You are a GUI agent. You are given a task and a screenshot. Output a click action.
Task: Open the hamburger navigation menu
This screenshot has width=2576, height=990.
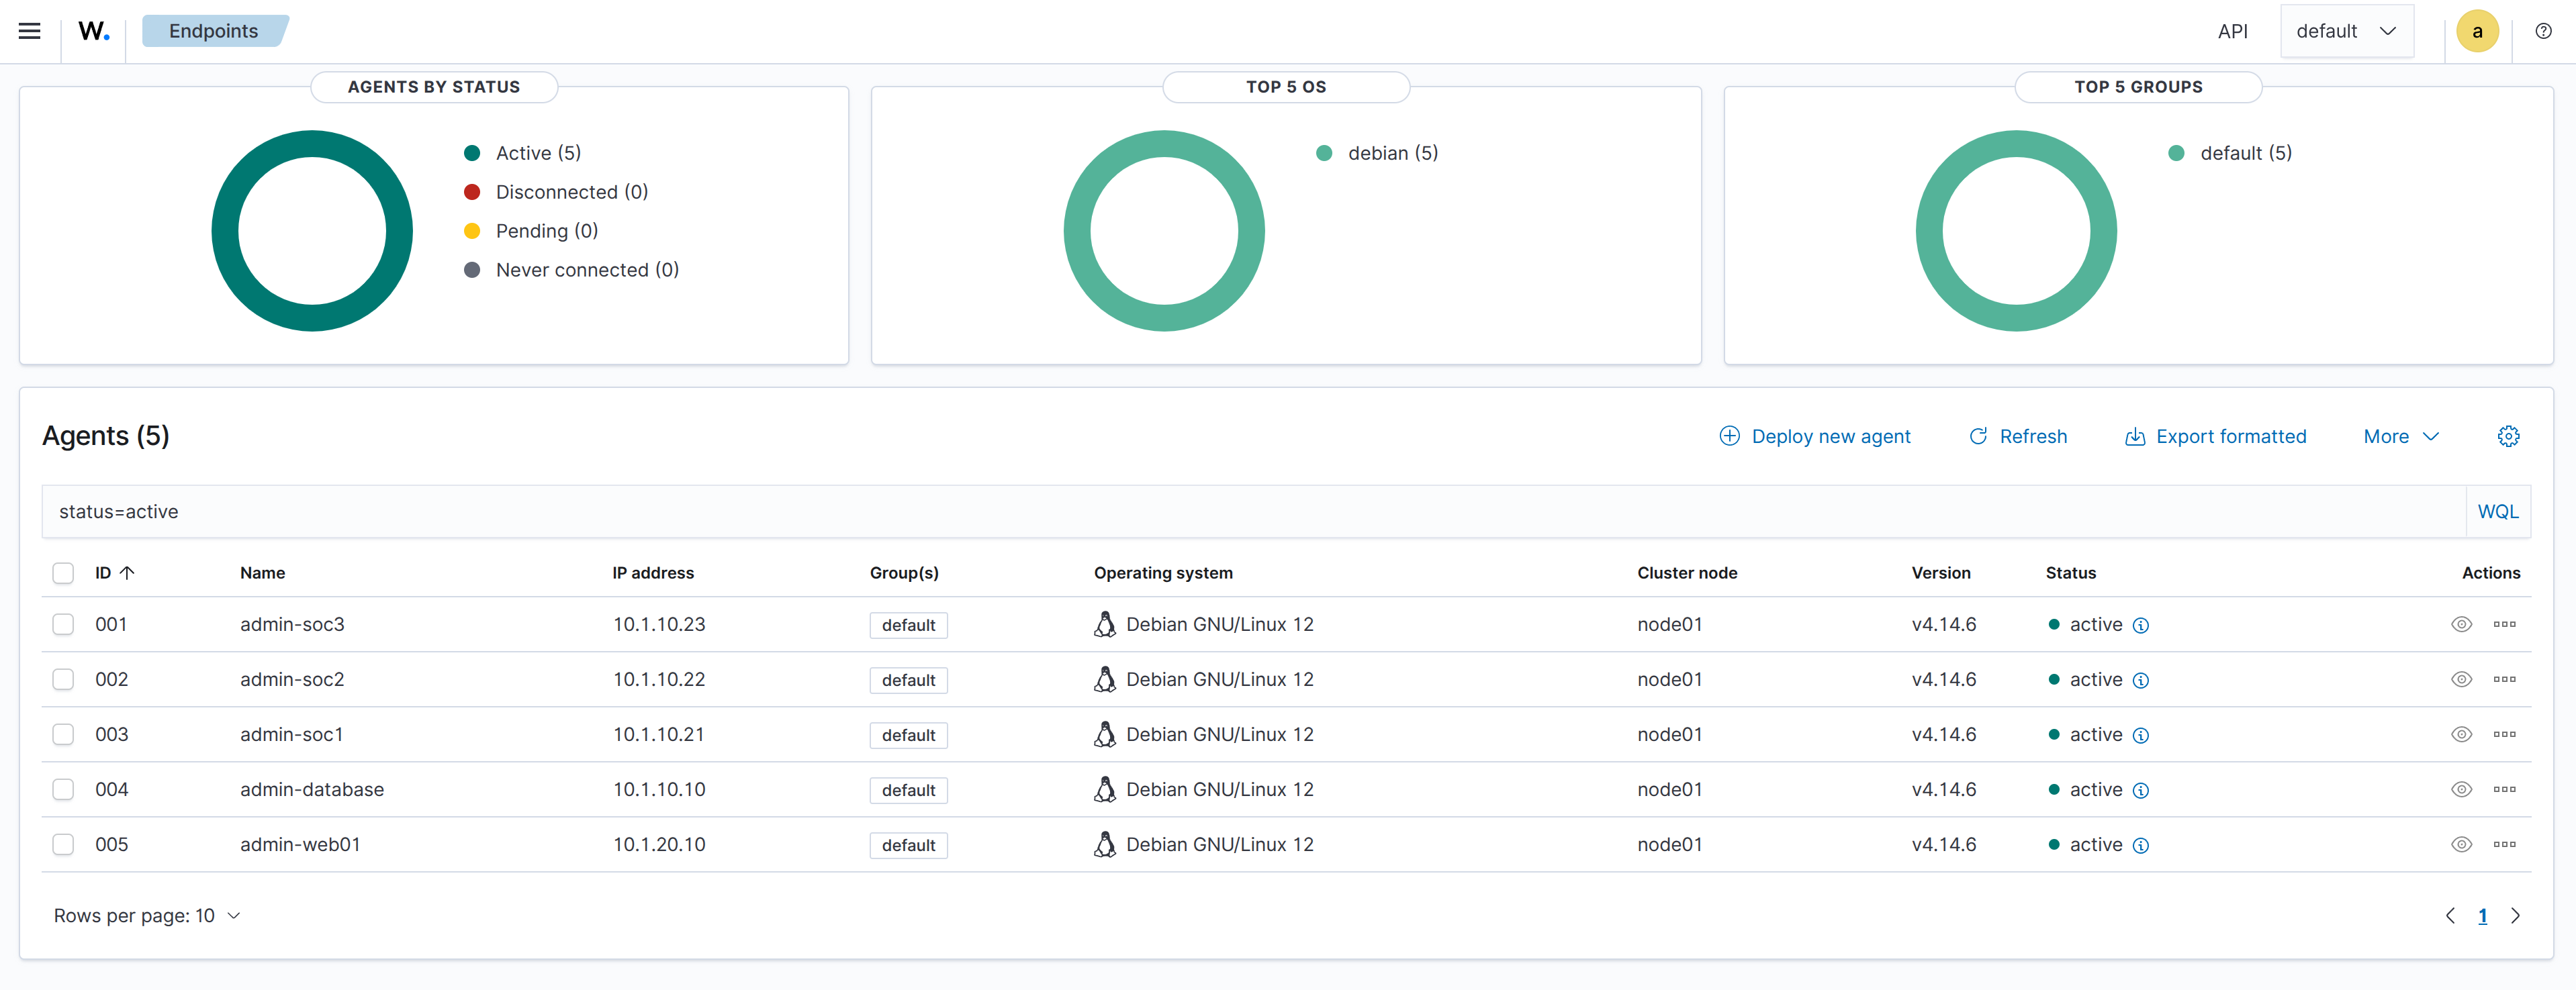click(30, 31)
